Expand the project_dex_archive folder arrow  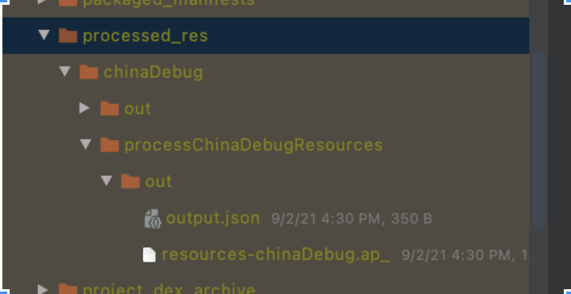[43, 289]
